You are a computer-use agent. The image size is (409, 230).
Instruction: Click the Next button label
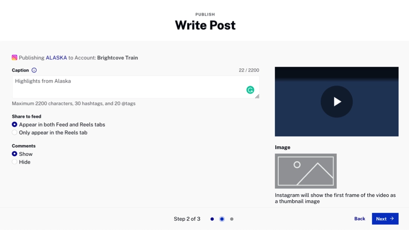pyautogui.click(x=381, y=219)
